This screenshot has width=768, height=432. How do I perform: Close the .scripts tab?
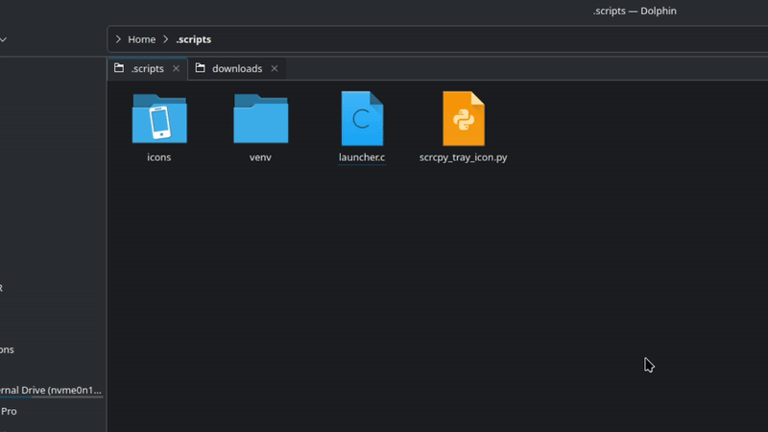(x=176, y=68)
